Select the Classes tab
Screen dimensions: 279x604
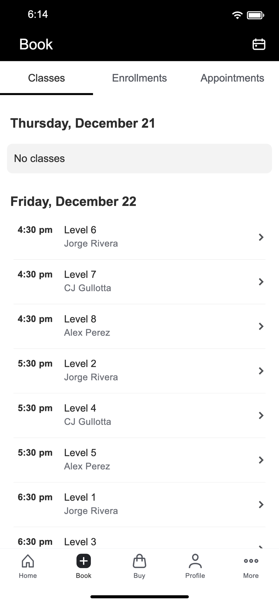[46, 78]
